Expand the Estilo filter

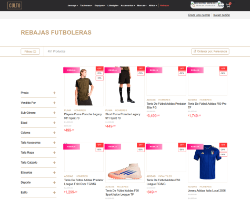[x=38, y=193]
